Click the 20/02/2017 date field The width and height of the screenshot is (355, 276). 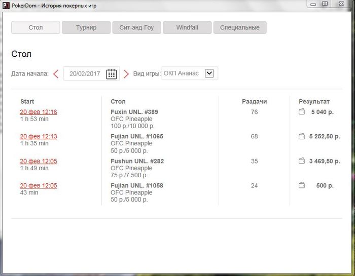(x=91, y=73)
